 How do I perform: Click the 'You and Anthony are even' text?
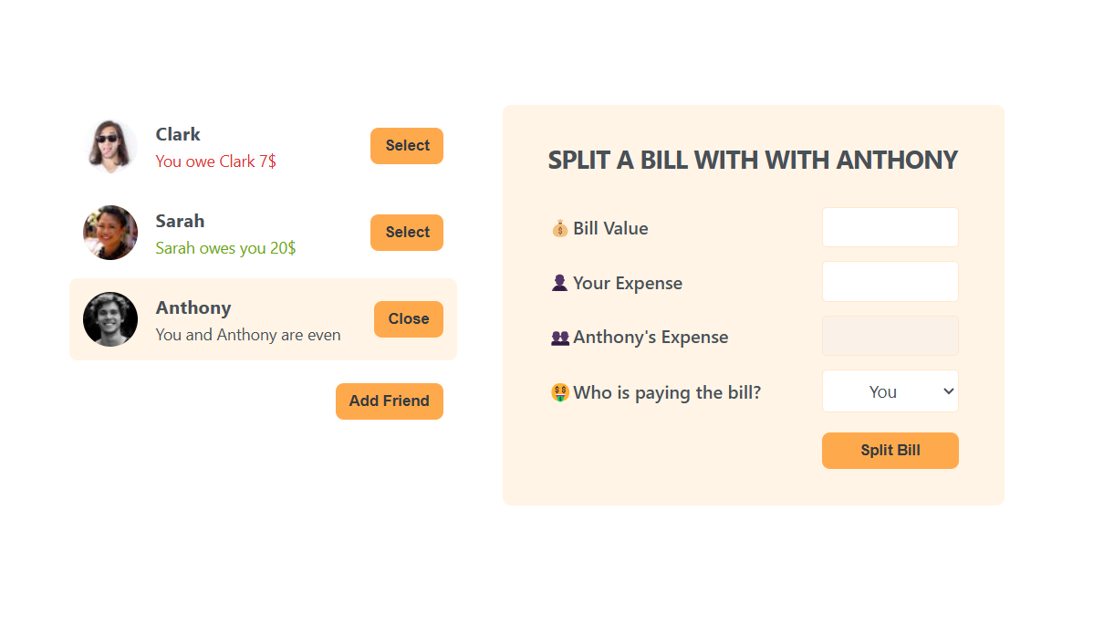[248, 335]
